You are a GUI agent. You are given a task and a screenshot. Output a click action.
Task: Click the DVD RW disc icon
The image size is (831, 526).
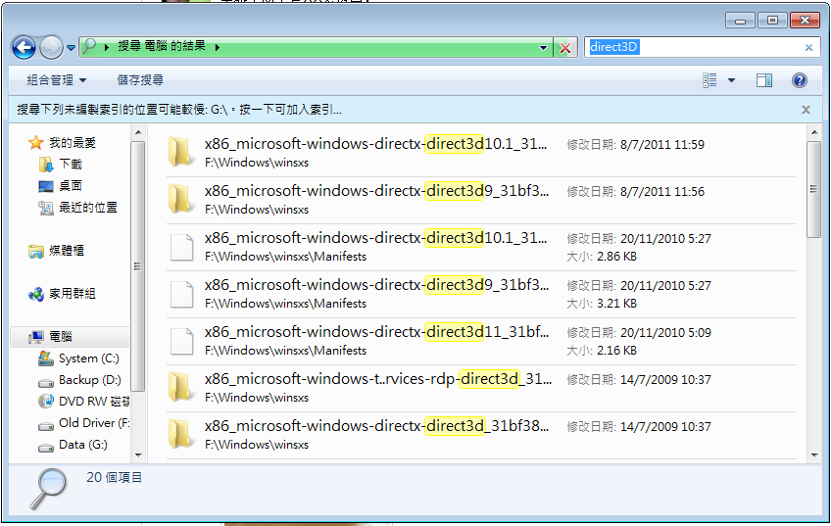[46, 402]
